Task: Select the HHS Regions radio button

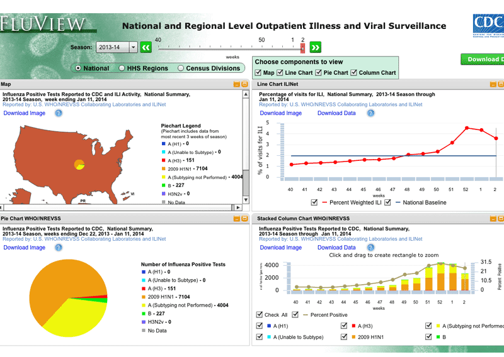Action: (122, 69)
